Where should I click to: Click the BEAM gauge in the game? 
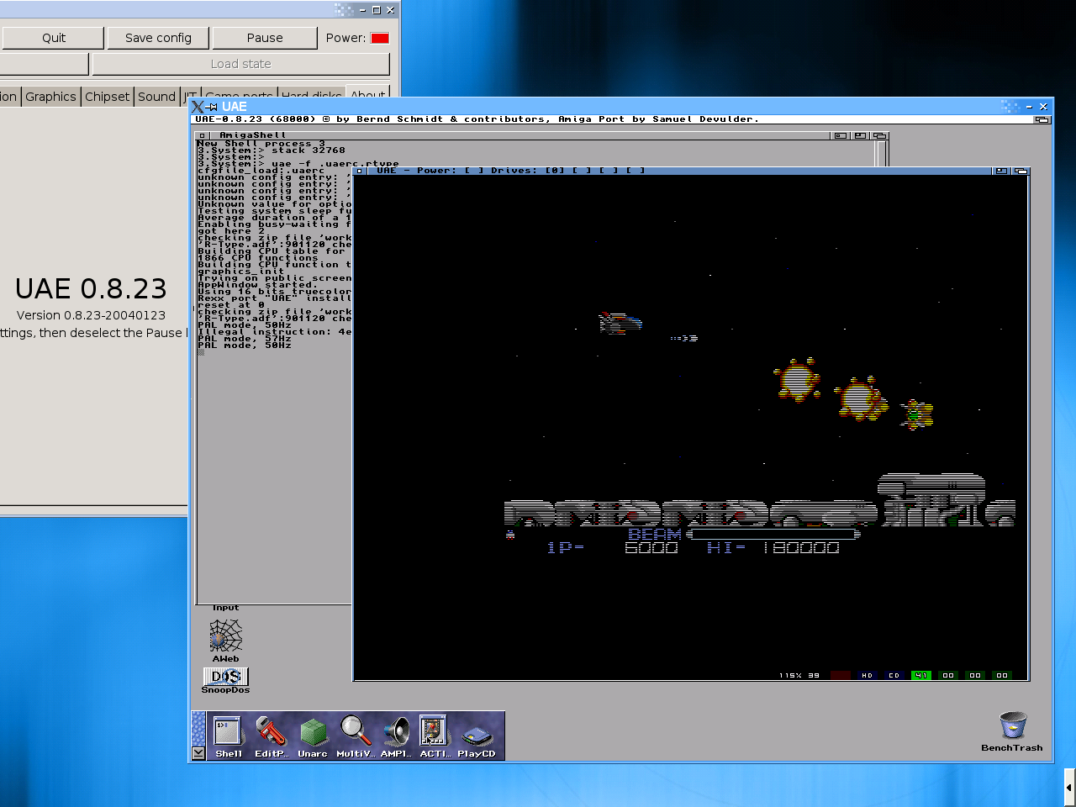click(772, 534)
